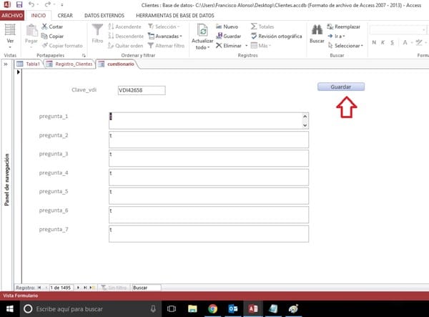Click the Totales sigma icon
429x317 pixels.
(254, 26)
